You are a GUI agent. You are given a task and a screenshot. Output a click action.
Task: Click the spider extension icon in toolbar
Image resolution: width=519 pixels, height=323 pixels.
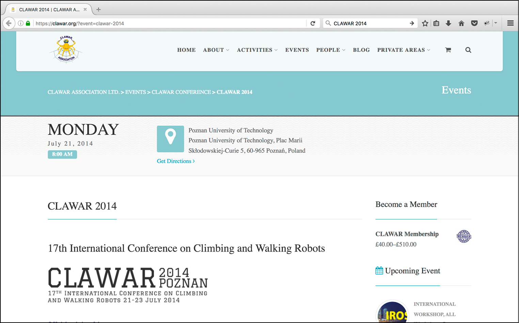(x=487, y=23)
